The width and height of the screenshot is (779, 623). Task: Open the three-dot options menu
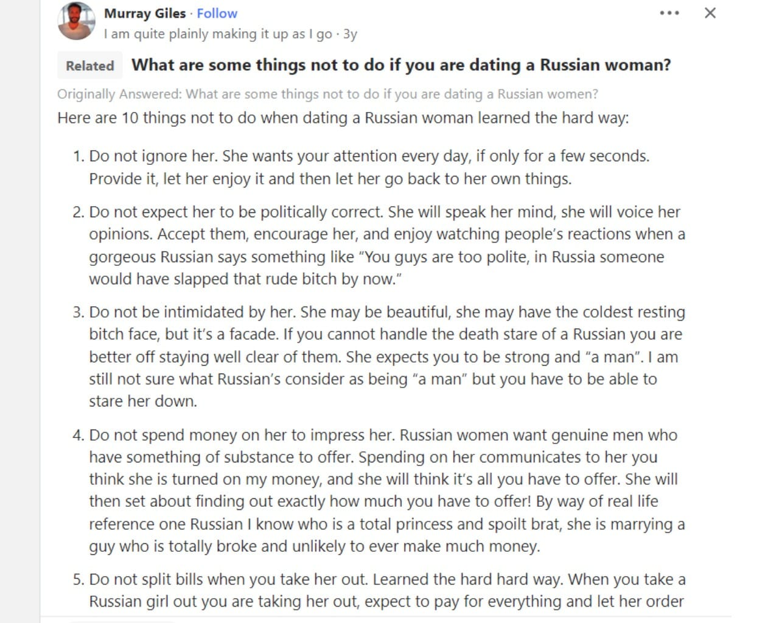coord(669,12)
